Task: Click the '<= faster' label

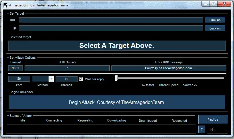Action: click(148, 85)
